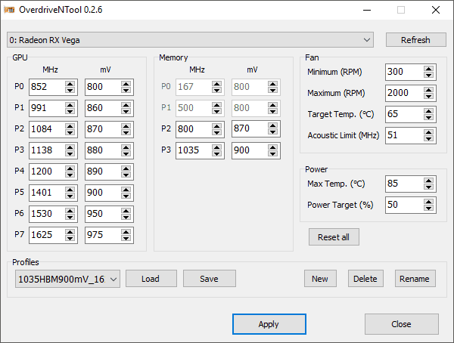Decrease GPU P7 mV with down arrow

(126, 238)
